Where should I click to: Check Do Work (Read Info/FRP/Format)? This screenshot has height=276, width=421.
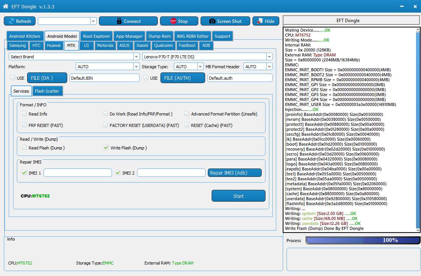[105, 114]
